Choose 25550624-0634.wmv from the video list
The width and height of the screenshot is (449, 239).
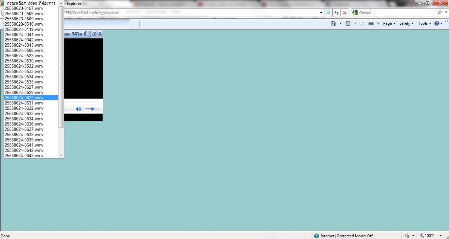(31, 119)
